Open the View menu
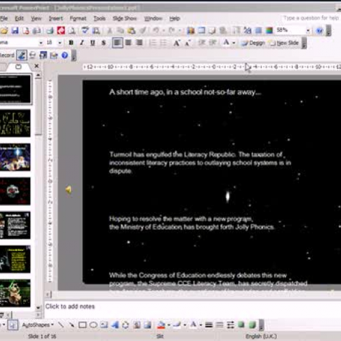This screenshot has width=341, height=341. click(x=36, y=18)
